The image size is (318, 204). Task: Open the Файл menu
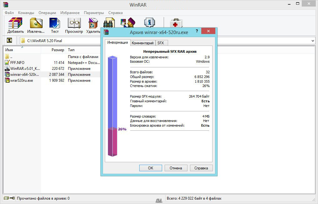(x=9, y=13)
